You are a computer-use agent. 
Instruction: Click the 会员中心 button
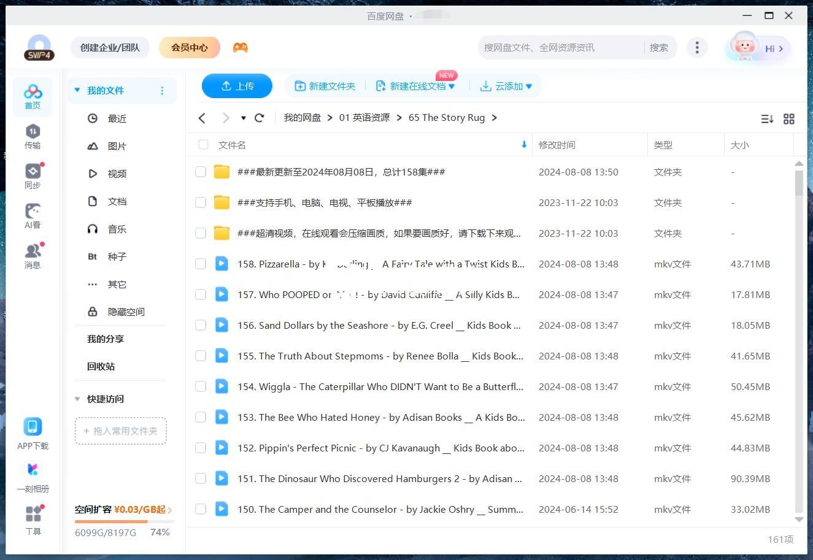pos(189,47)
